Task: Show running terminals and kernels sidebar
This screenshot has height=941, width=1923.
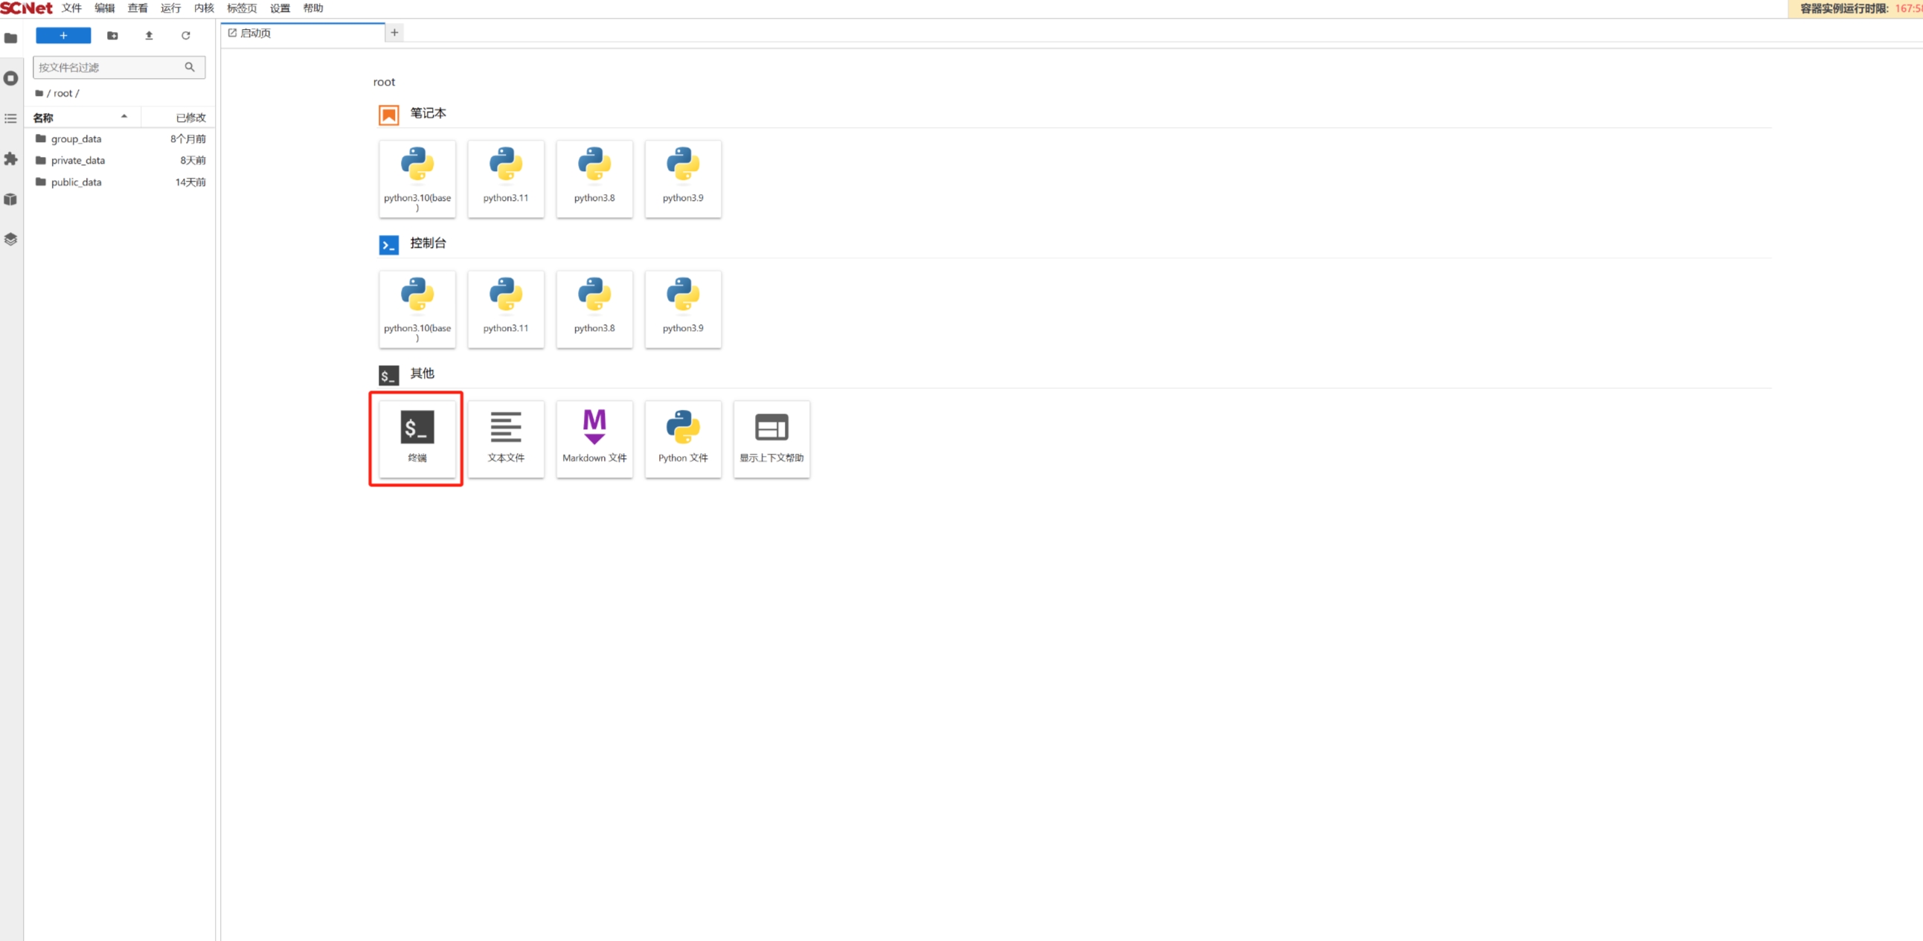Action: click(10, 77)
